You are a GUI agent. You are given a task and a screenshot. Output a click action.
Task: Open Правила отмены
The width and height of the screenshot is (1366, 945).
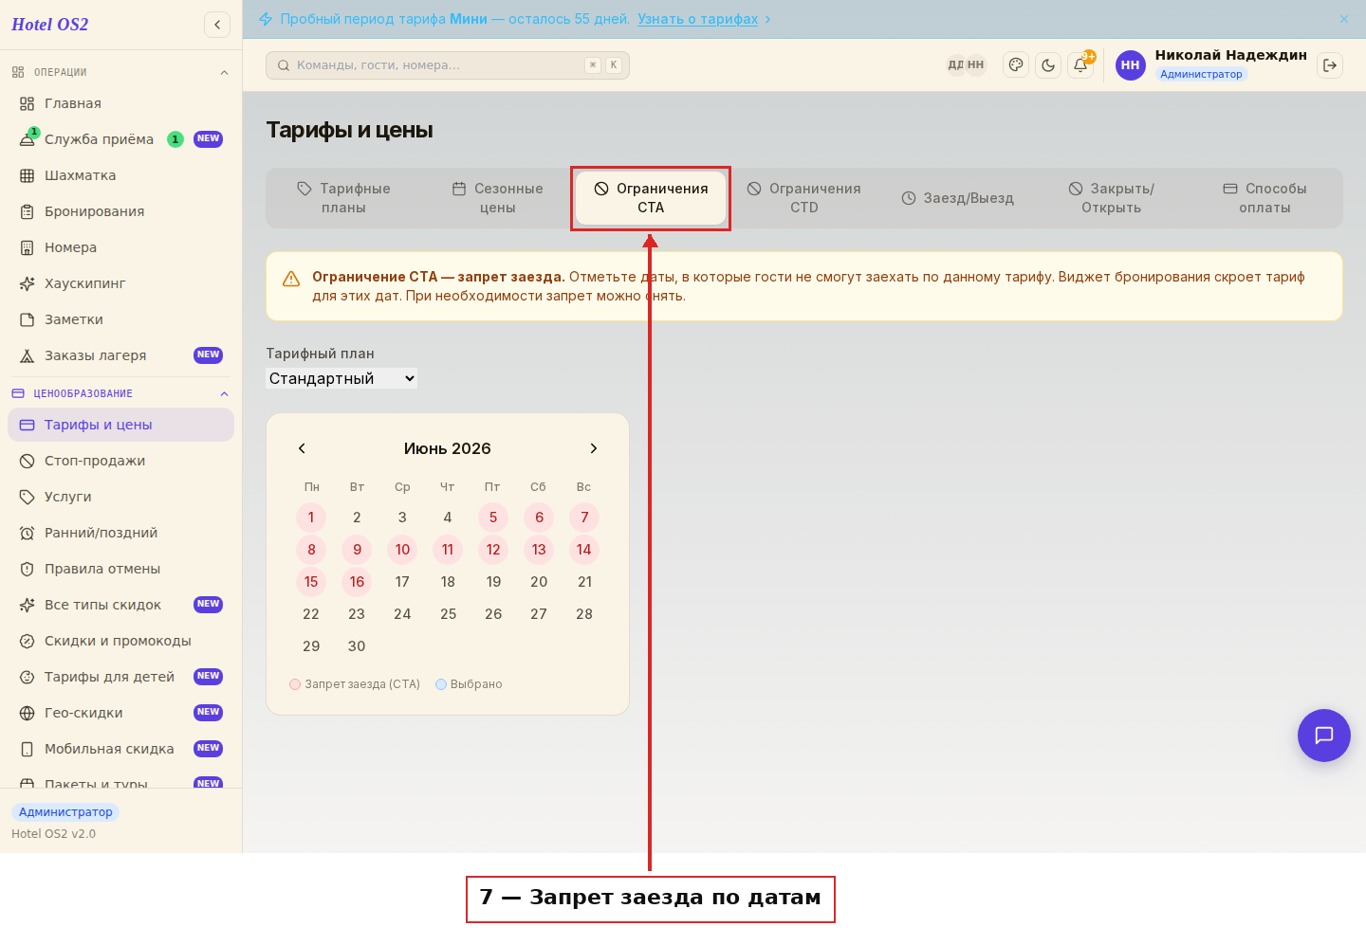[x=120, y=569]
